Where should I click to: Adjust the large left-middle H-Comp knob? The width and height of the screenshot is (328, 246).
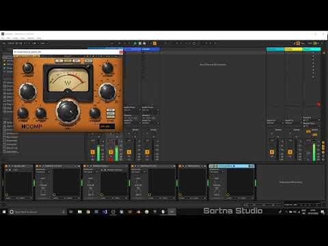click(28, 92)
